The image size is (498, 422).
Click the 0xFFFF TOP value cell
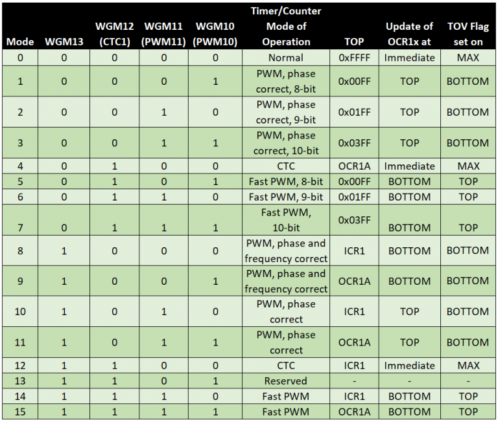tap(355, 58)
